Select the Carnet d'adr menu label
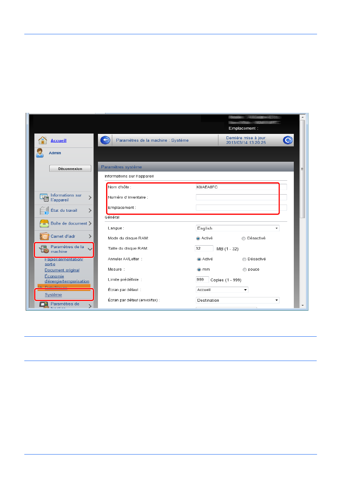 click(x=63, y=236)
